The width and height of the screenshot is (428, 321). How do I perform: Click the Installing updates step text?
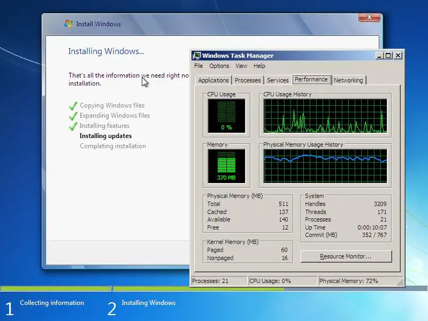pos(105,136)
